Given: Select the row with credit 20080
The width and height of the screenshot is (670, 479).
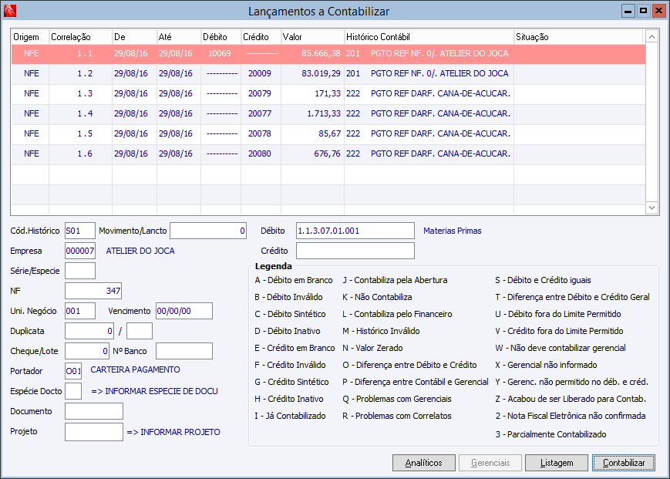Looking at the screenshot, I should (x=259, y=153).
